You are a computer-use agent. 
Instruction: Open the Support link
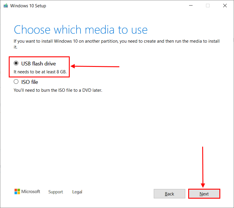[x=56, y=192]
